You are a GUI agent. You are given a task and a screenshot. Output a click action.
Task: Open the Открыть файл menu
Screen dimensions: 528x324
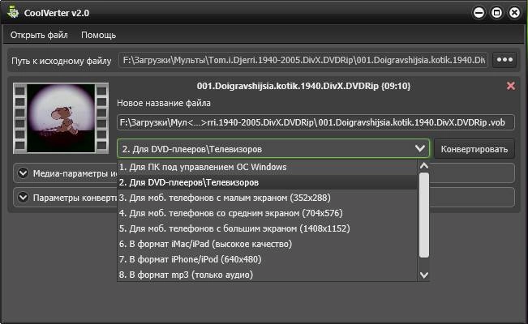pos(39,35)
